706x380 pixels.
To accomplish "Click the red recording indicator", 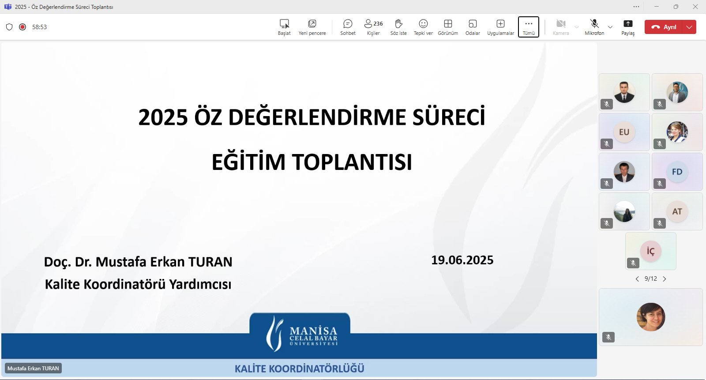I will 23,27.
